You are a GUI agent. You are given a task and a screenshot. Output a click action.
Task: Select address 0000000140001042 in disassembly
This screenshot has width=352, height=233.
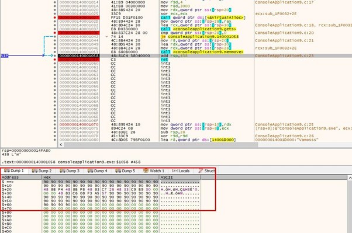79,37
